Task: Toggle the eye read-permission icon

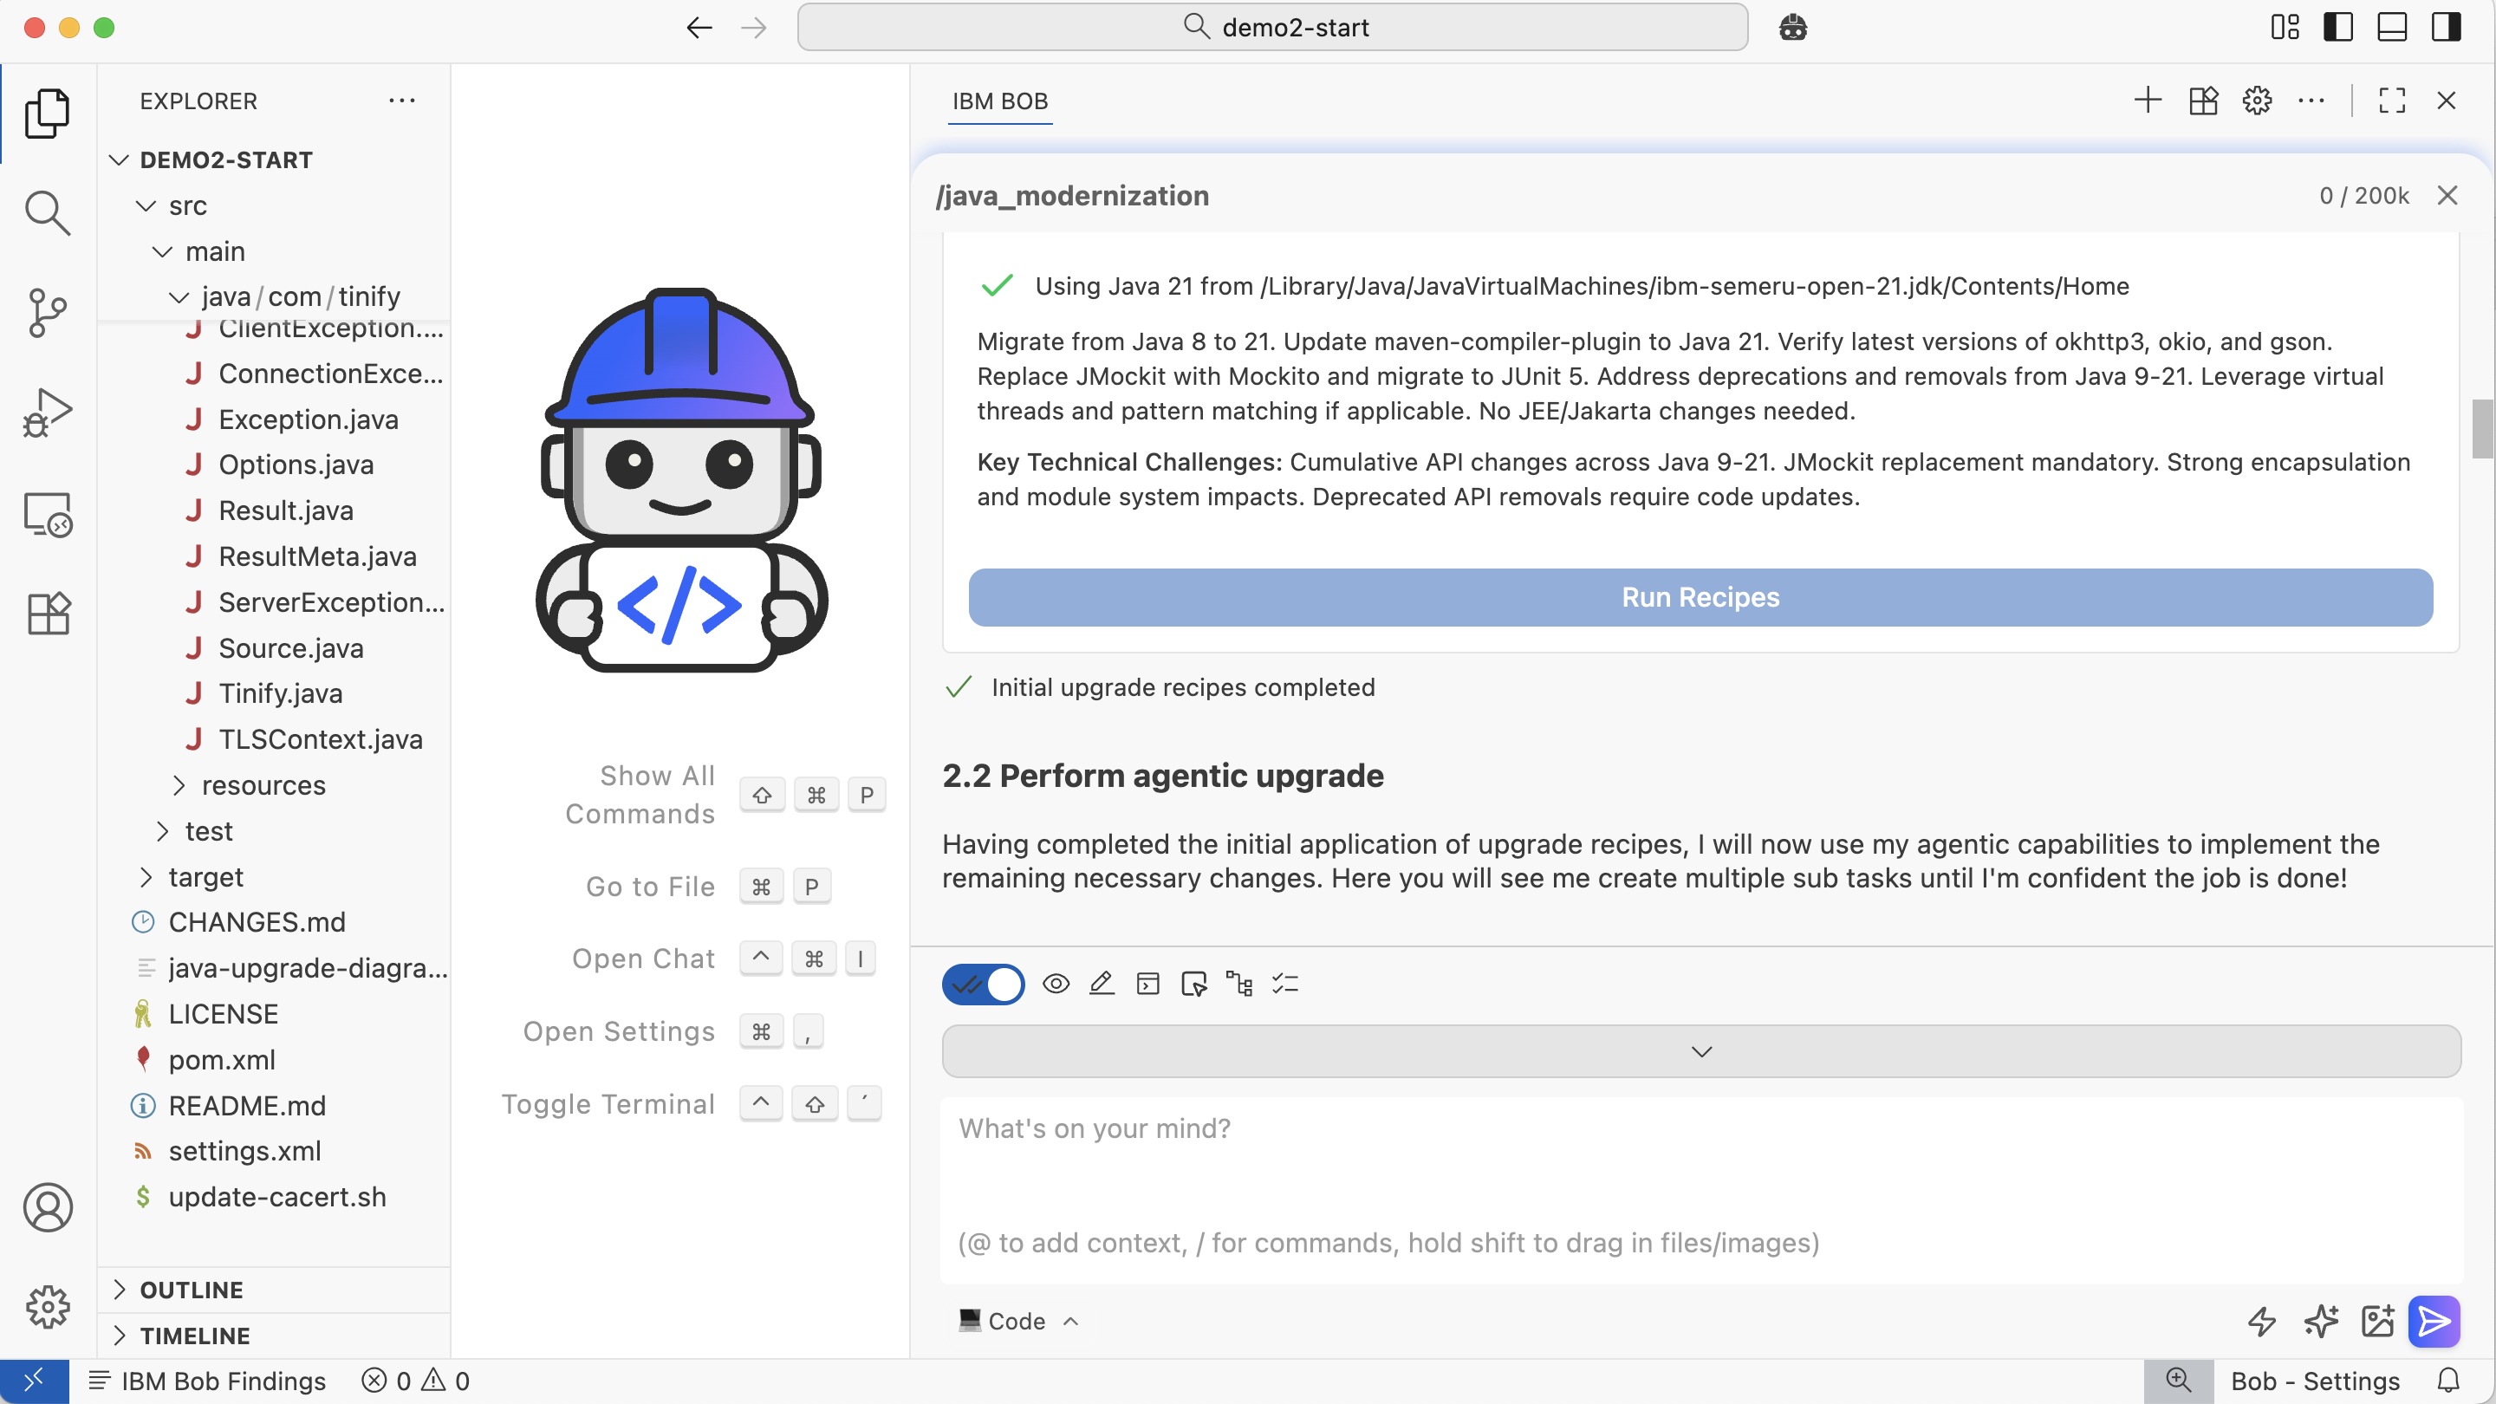Action: point(1056,985)
